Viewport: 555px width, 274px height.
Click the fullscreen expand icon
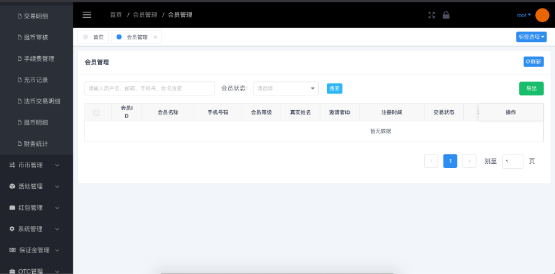point(432,15)
